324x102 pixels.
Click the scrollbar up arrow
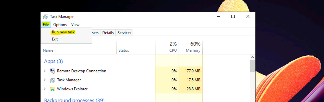253,57
